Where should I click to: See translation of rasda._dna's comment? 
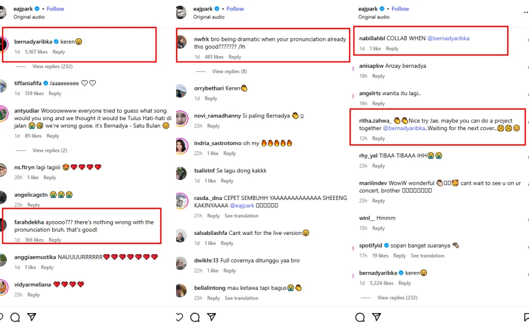point(241,216)
